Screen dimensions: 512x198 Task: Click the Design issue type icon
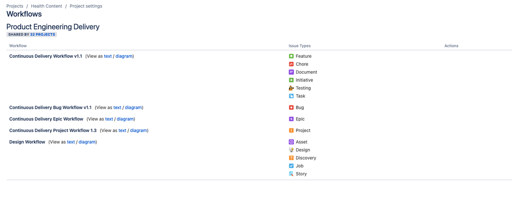(291, 150)
